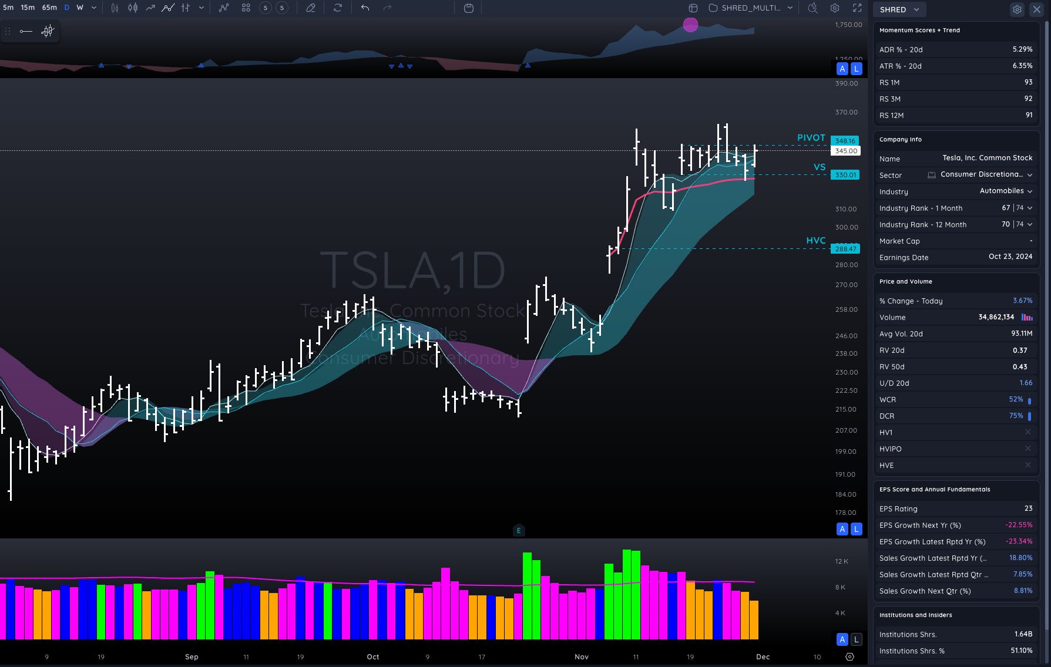Click the Earnings Date Oct 23, 2024 value
Viewport: 1051px width, 667px height.
pyautogui.click(x=1010, y=257)
